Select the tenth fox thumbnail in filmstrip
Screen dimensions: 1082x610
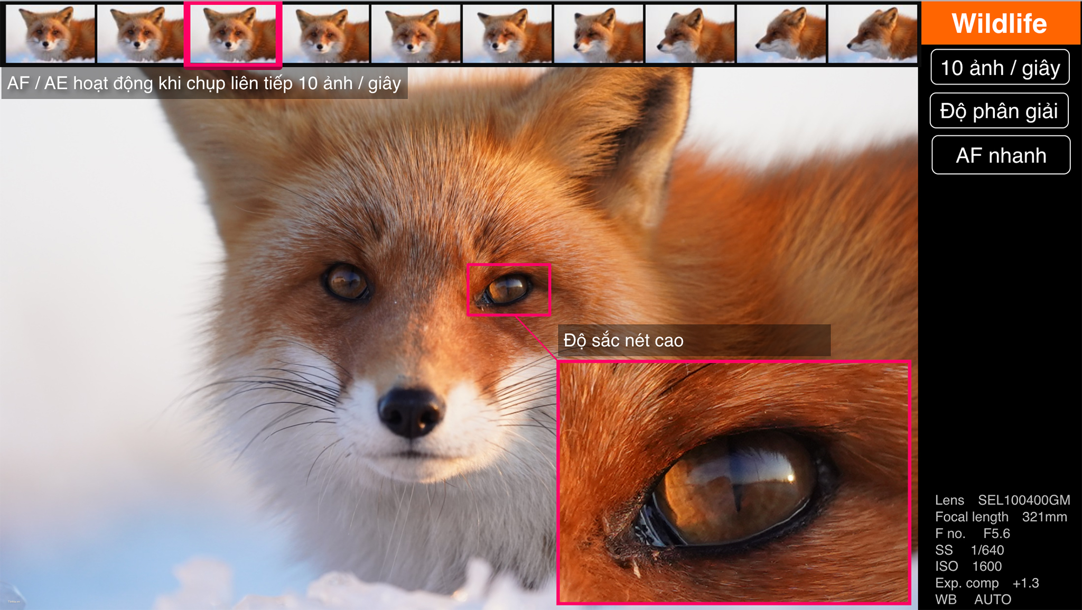(x=872, y=33)
